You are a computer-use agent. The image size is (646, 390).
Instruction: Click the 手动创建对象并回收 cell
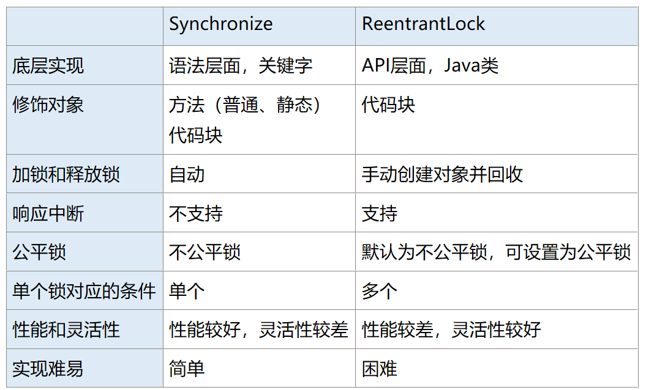[442, 175]
